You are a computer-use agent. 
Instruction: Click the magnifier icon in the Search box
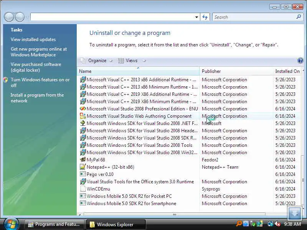pyautogui.click(x=299, y=17)
